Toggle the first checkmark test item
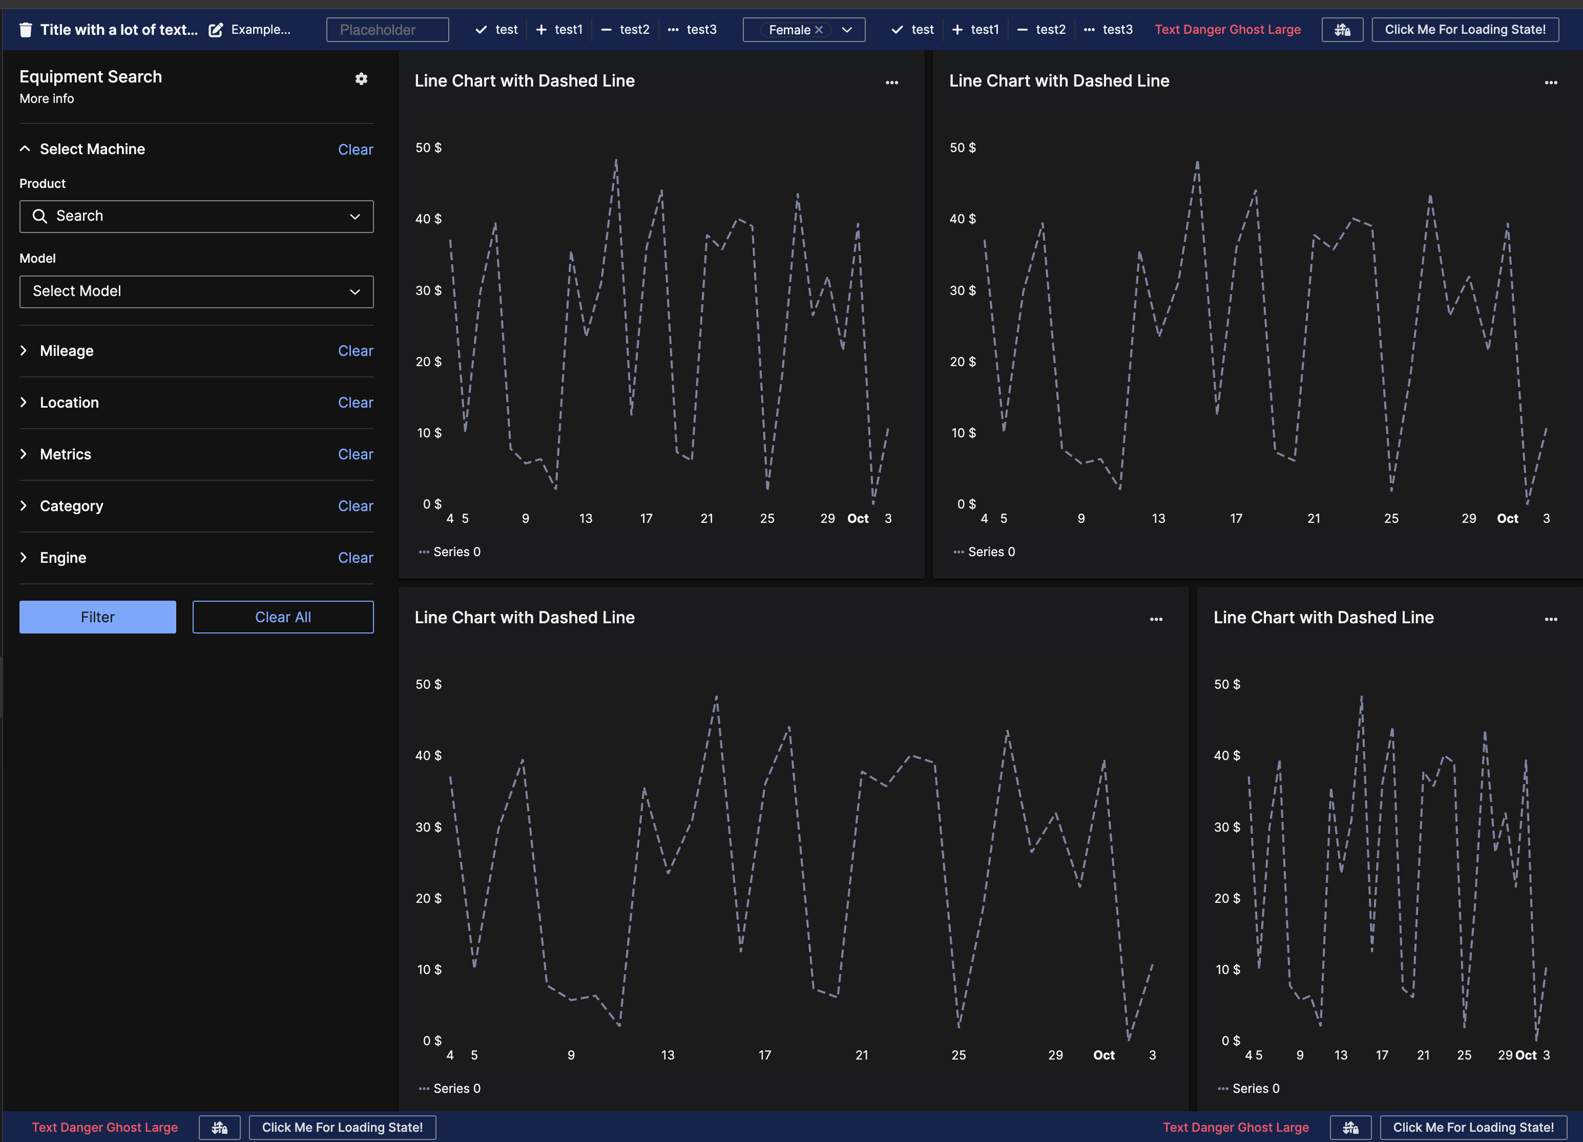The height and width of the screenshot is (1142, 1583). click(496, 29)
